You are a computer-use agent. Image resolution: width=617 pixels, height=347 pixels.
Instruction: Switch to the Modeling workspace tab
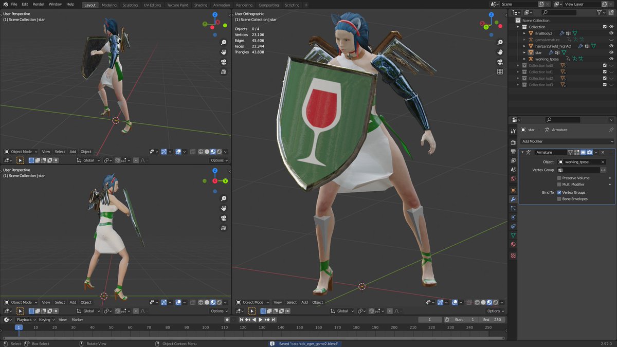click(x=109, y=5)
